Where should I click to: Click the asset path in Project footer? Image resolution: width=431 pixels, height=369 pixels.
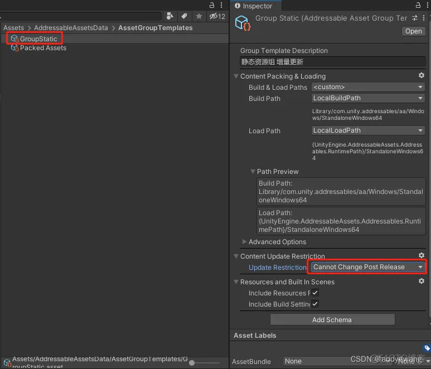tap(100, 362)
